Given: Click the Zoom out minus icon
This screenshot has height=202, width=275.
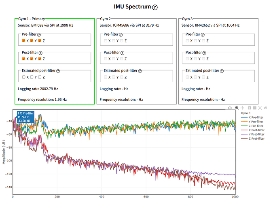Looking at the screenshot, I should click(x=255, y=108).
